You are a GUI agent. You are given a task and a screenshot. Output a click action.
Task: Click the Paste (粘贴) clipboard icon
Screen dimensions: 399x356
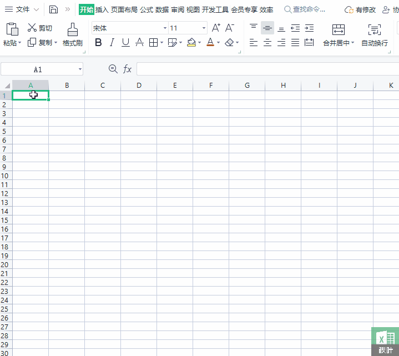[x=12, y=30]
